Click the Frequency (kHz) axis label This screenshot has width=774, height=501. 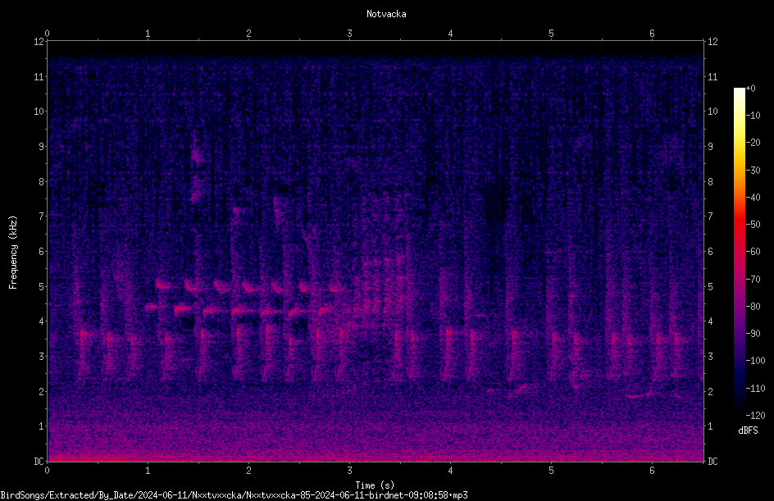click(x=13, y=253)
